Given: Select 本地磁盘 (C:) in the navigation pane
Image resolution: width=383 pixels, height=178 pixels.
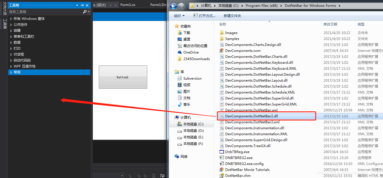Looking at the screenshot, I should pyautogui.click(x=191, y=124).
